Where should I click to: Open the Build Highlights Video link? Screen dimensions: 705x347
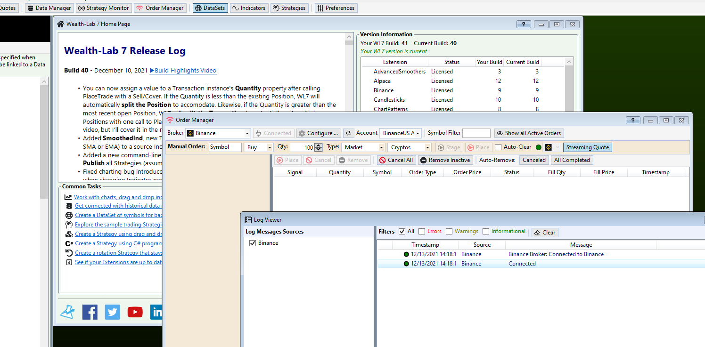183,71
